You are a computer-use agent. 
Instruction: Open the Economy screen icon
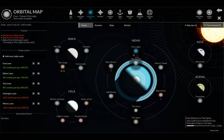click(100, 13)
